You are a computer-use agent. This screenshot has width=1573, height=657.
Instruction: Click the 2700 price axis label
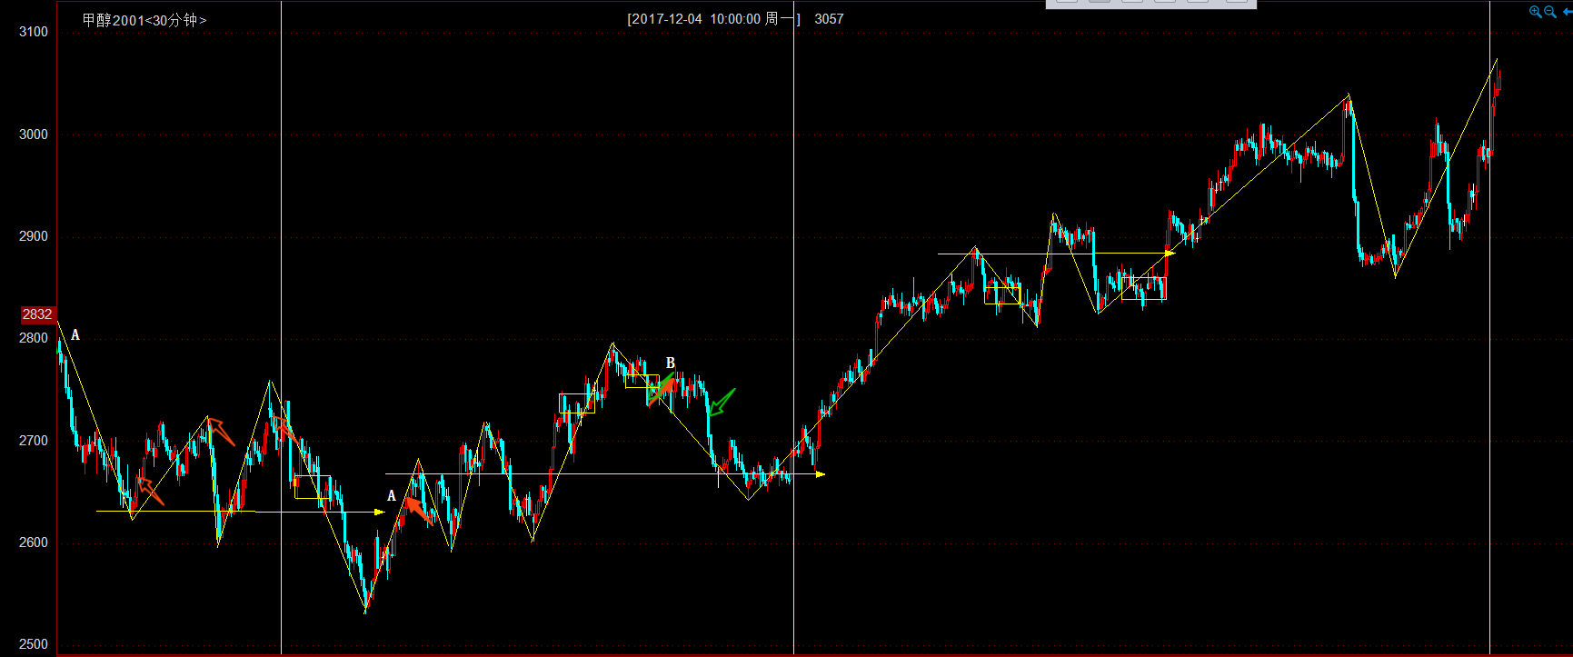tap(34, 441)
